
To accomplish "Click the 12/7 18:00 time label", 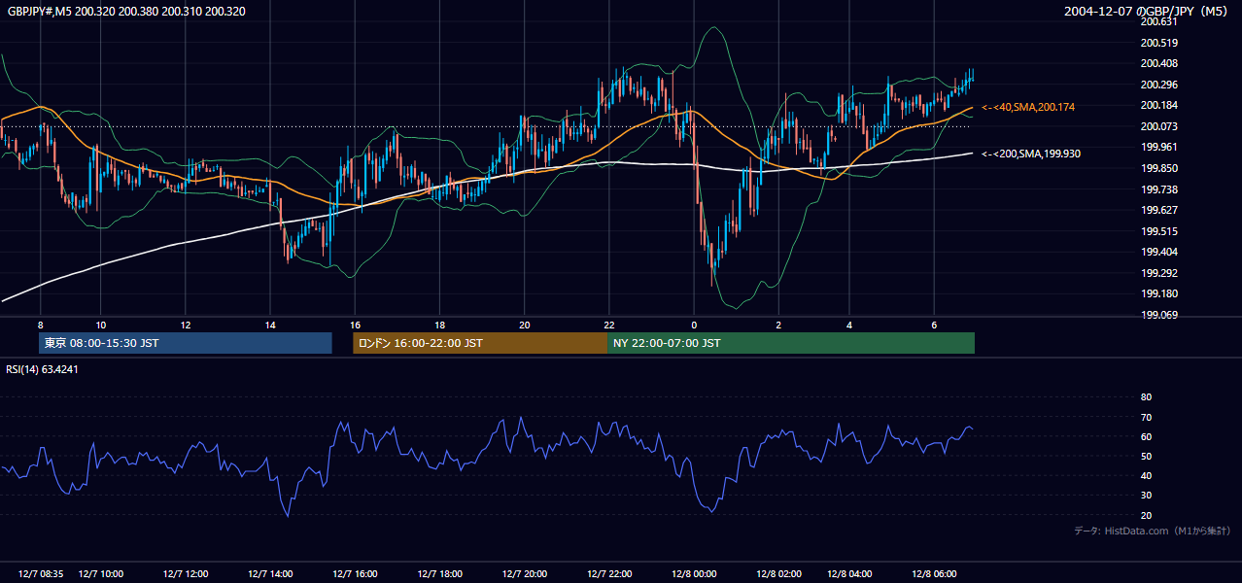I will pyautogui.click(x=439, y=573).
